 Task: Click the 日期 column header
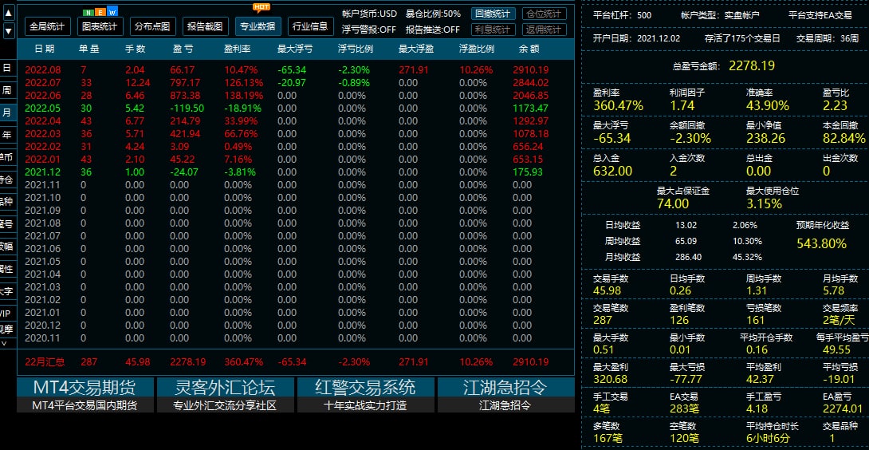pyautogui.click(x=45, y=49)
